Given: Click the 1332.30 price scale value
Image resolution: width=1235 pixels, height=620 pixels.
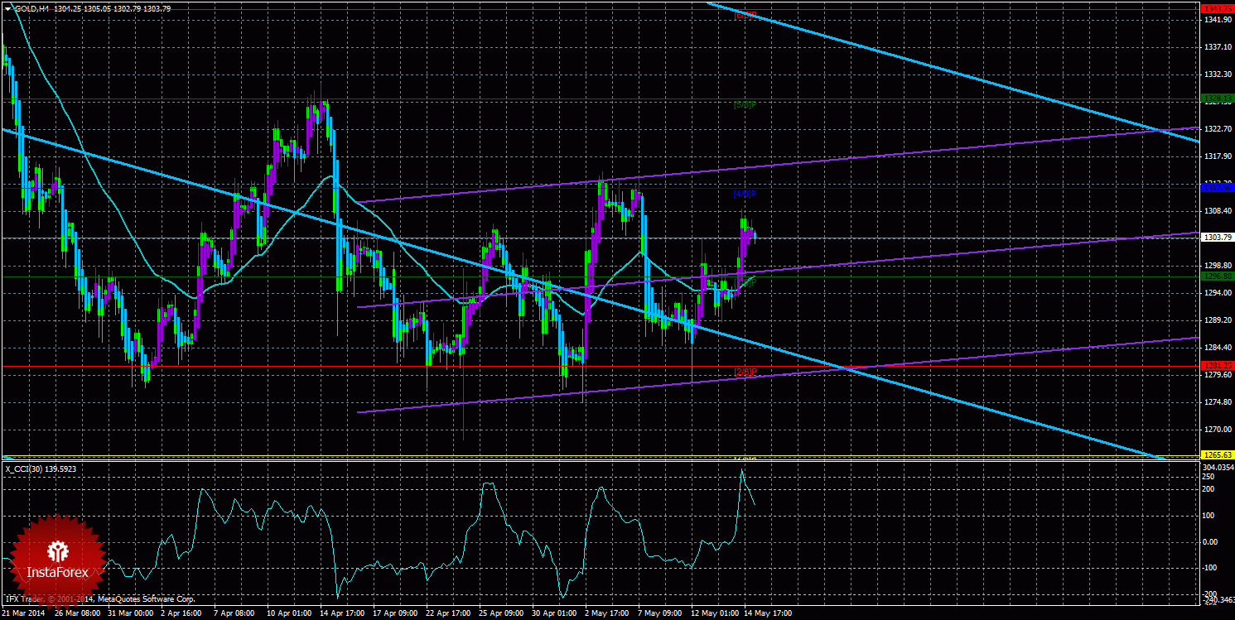Looking at the screenshot, I should (x=1216, y=74).
